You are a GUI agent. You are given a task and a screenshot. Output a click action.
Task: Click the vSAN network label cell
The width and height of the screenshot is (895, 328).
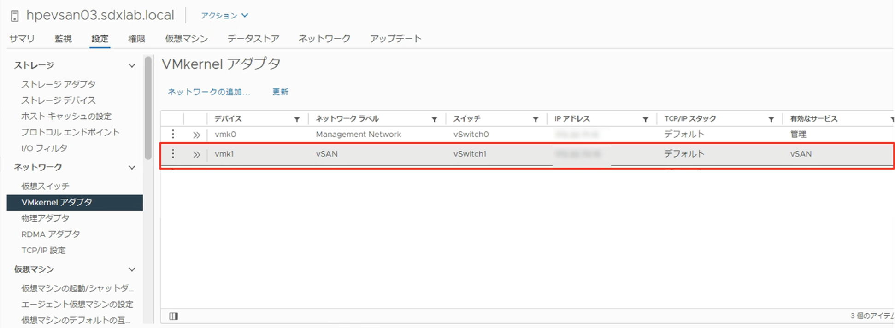326,154
